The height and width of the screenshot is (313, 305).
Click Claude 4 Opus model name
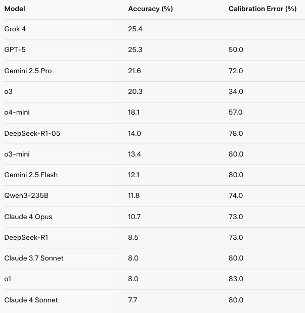28,217
